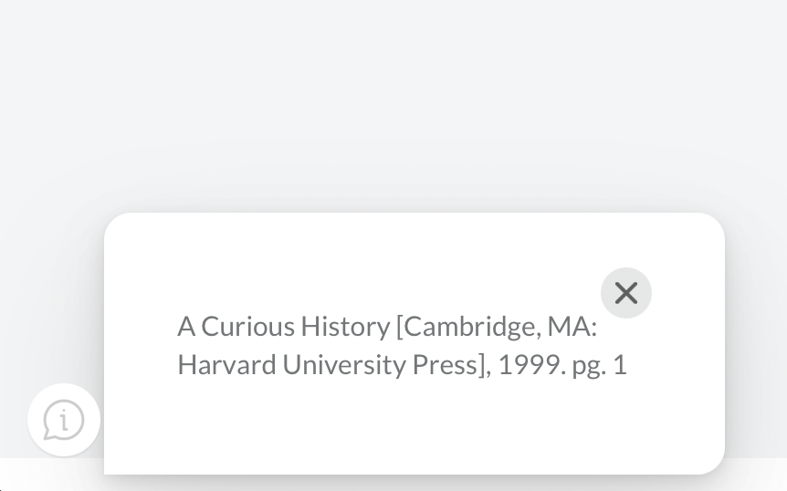Image resolution: width=787 pixels, height=491 pixels.
Task: Close the citation popup with the X
Action: 626,293
